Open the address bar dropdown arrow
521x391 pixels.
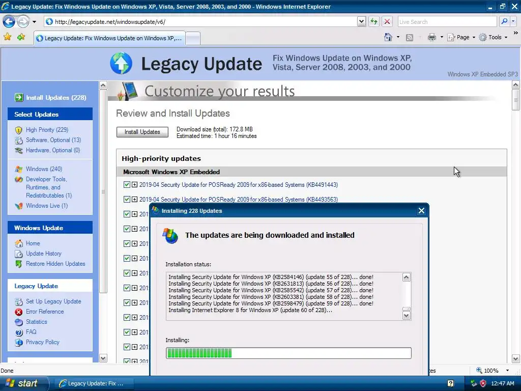362,21
